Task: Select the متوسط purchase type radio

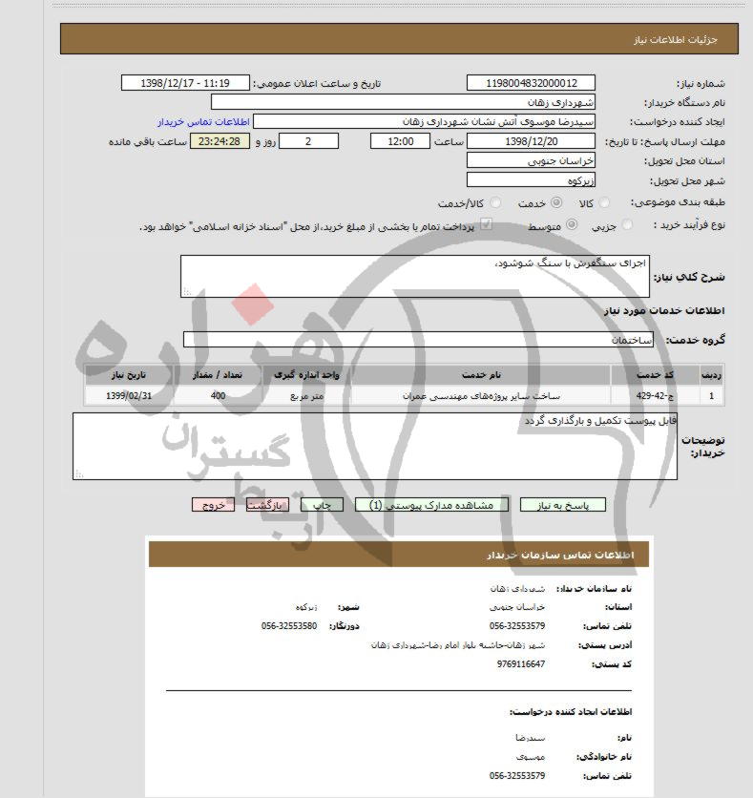Action: 572,224
